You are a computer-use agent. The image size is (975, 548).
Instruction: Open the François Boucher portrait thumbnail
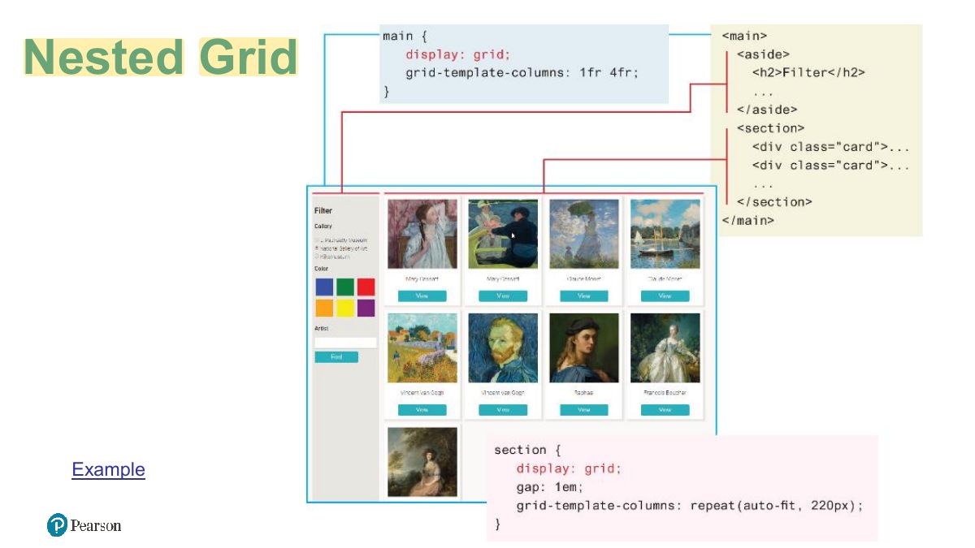coord(665,347)
